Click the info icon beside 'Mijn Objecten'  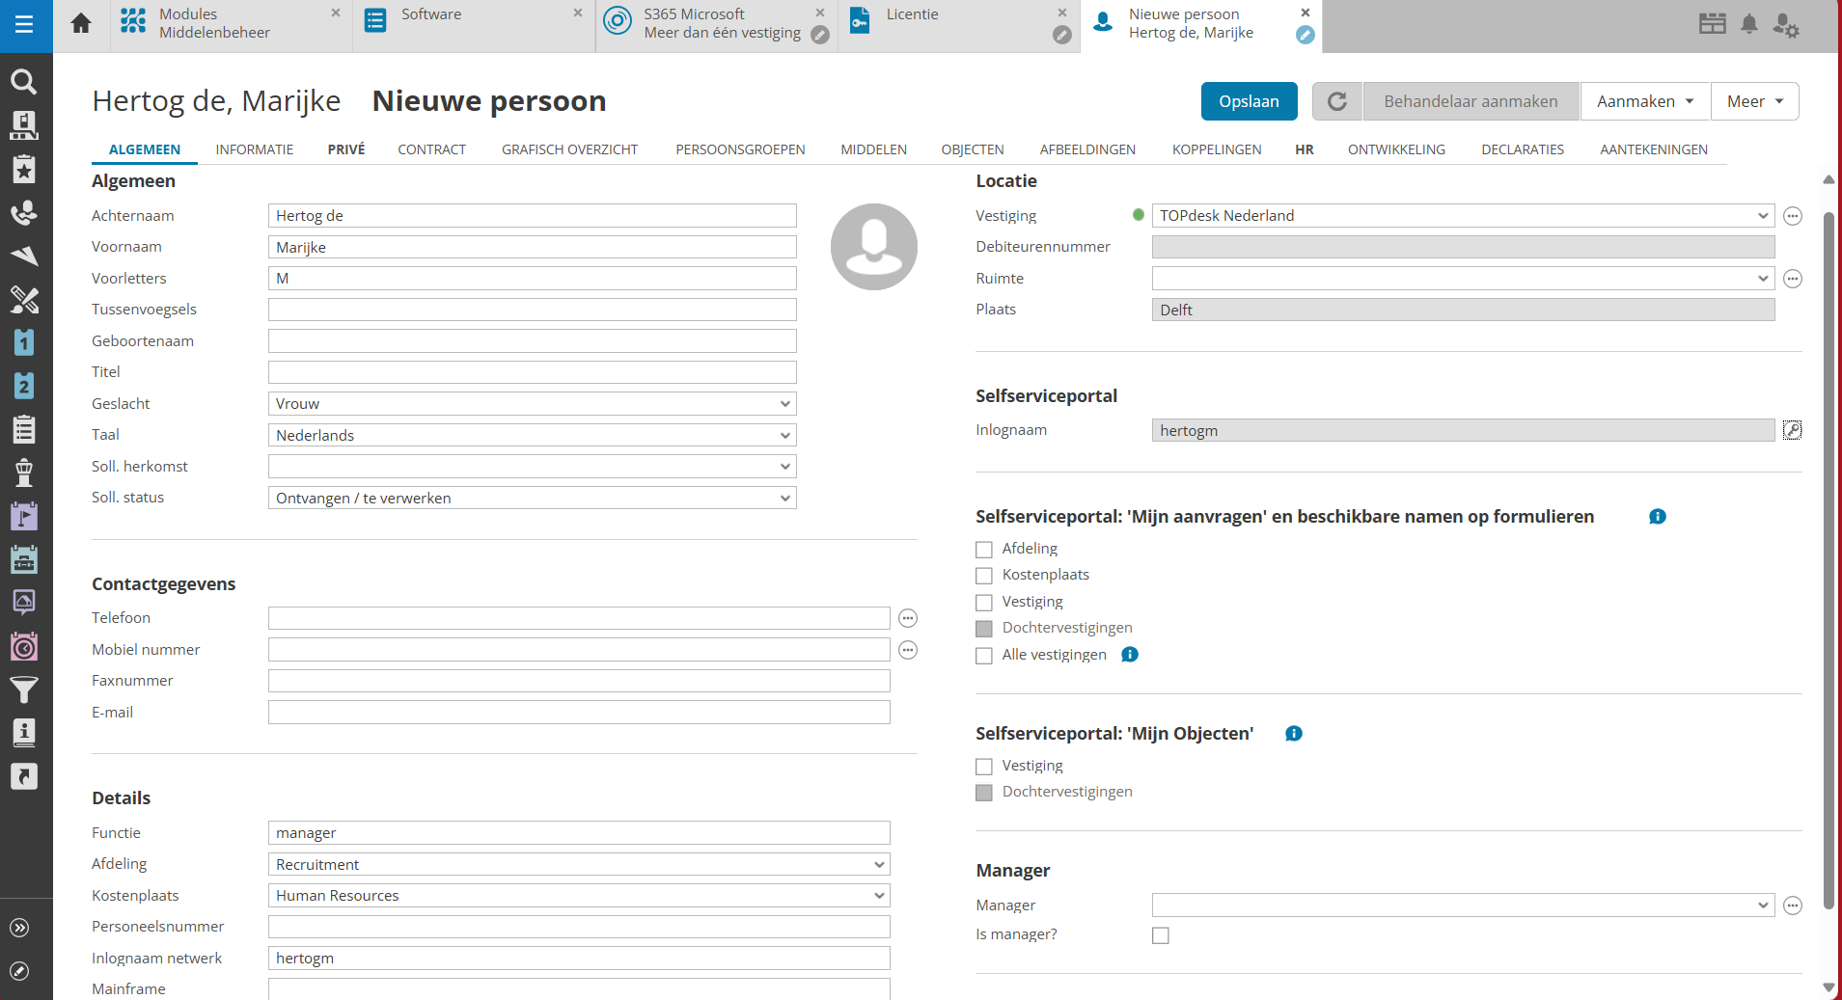pyautogui.click(x=1293, y=734)
